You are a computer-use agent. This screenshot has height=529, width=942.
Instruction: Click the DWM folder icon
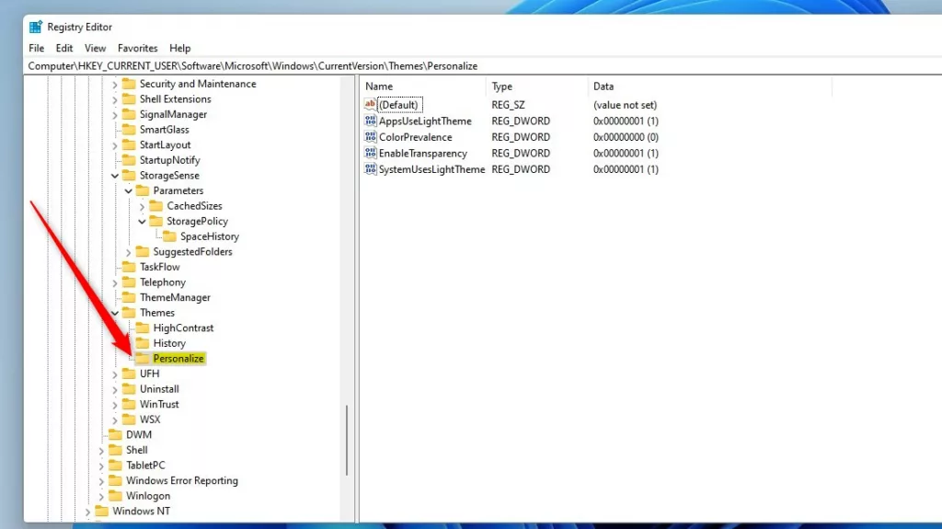coord(115,434)
